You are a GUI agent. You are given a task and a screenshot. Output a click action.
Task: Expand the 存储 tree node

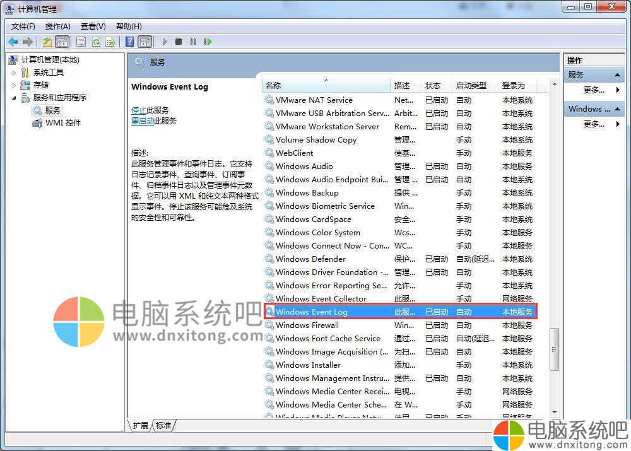(14, 85)
